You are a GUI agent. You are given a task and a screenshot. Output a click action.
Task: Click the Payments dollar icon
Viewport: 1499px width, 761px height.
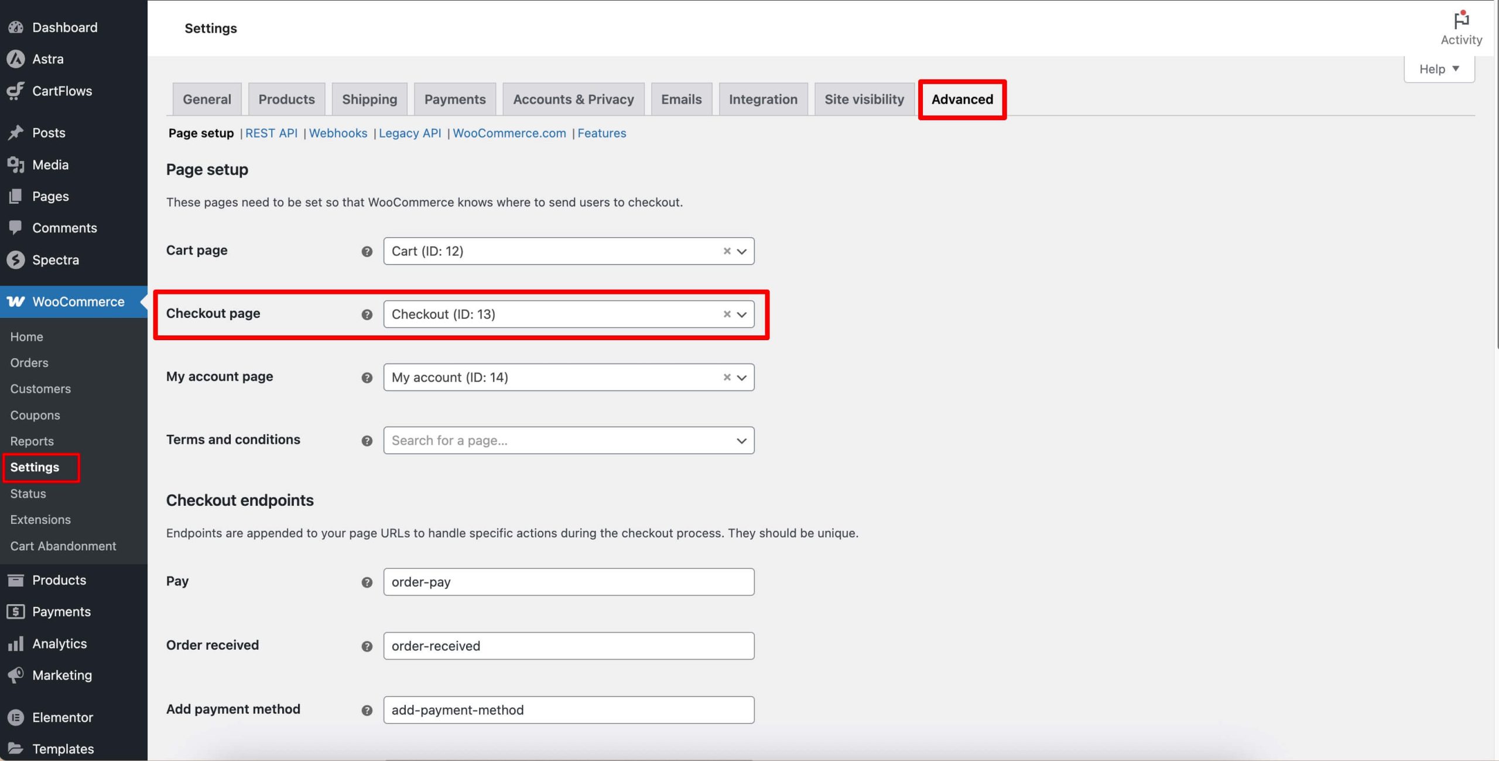(16, 612)
